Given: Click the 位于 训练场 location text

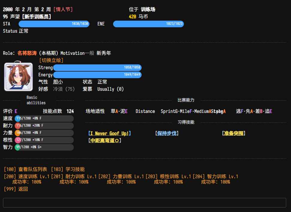Looking at the screenshot, I should click(x=142, y=9).
